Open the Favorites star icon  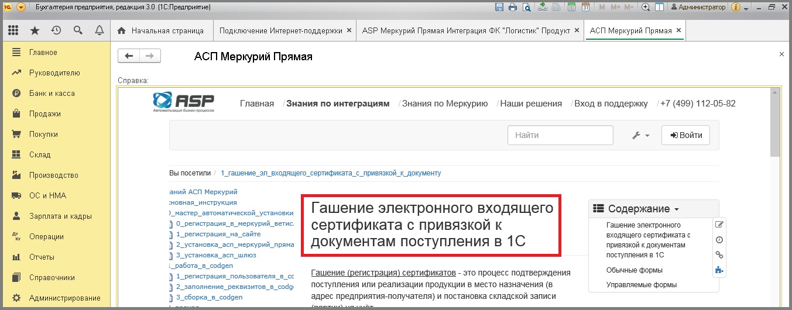[35, 30]
